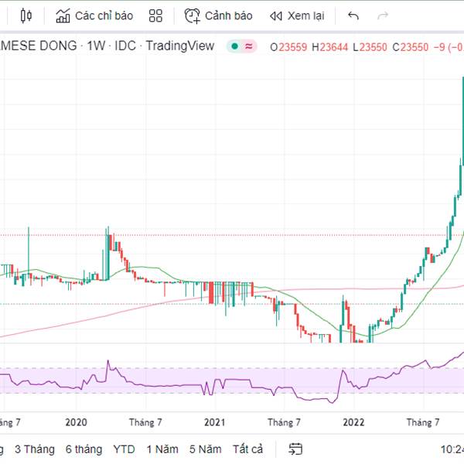Undo the last chart action
Viewport: 464px width, 464px height.
[353, 15]
